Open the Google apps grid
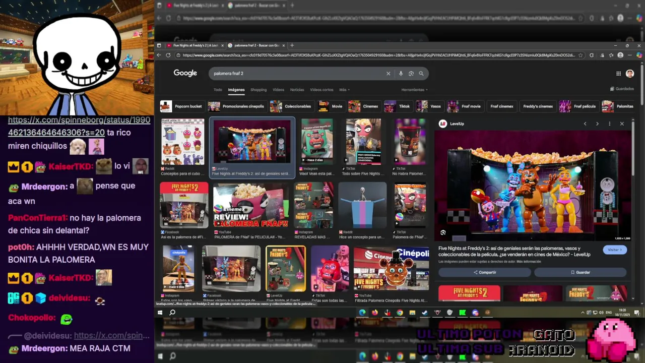 618,74
